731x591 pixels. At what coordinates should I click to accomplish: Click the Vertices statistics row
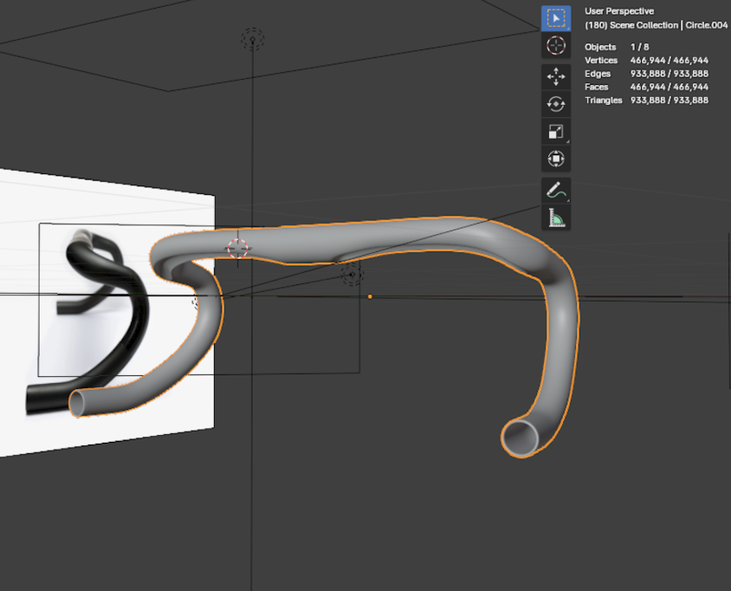pyautogui.click(x=646, y=61)
